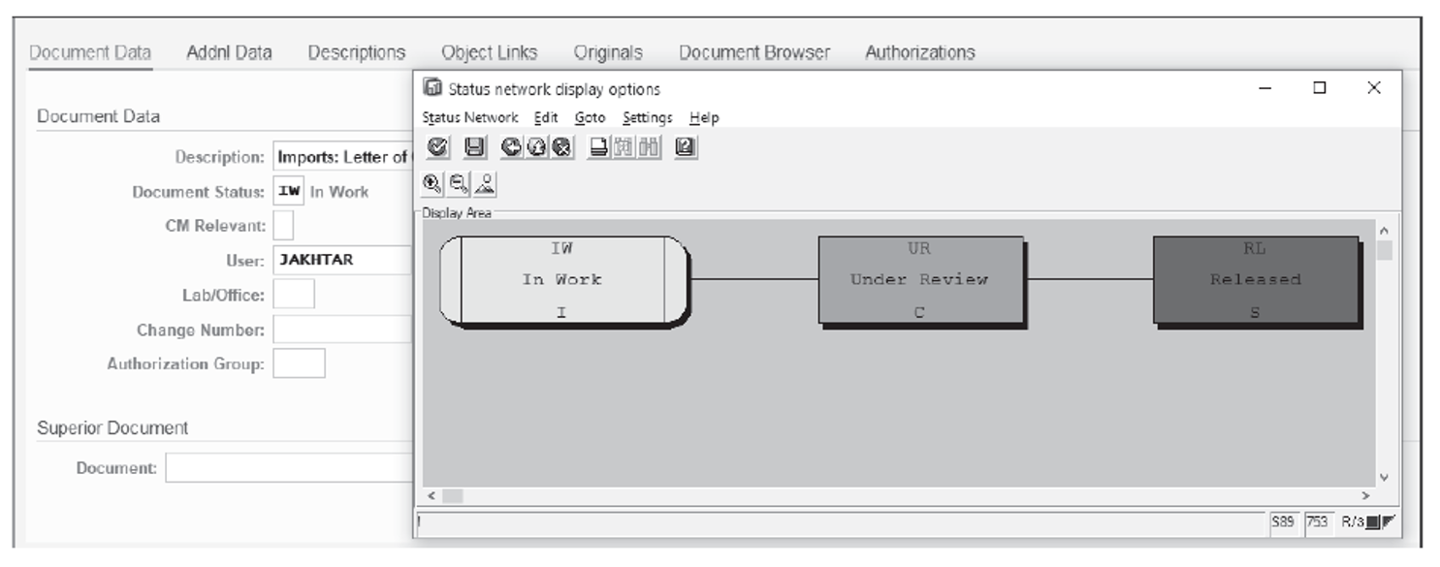Click the Zoom In magnifier icon
Screen dimensions: 1440x567
pos(432,182)
